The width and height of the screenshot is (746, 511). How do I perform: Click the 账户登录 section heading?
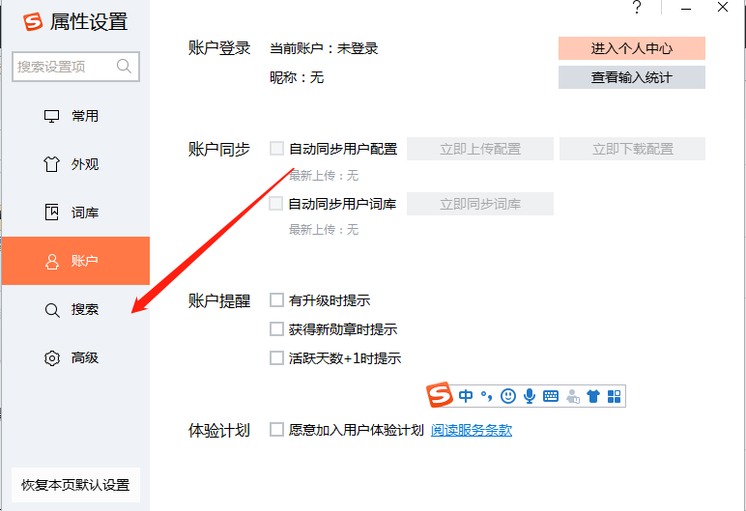click(219, 48)
